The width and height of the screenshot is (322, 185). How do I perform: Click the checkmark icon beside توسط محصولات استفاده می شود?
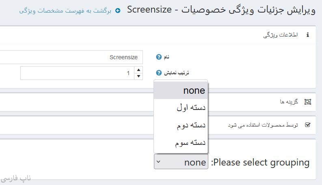(x=307, y=125)
